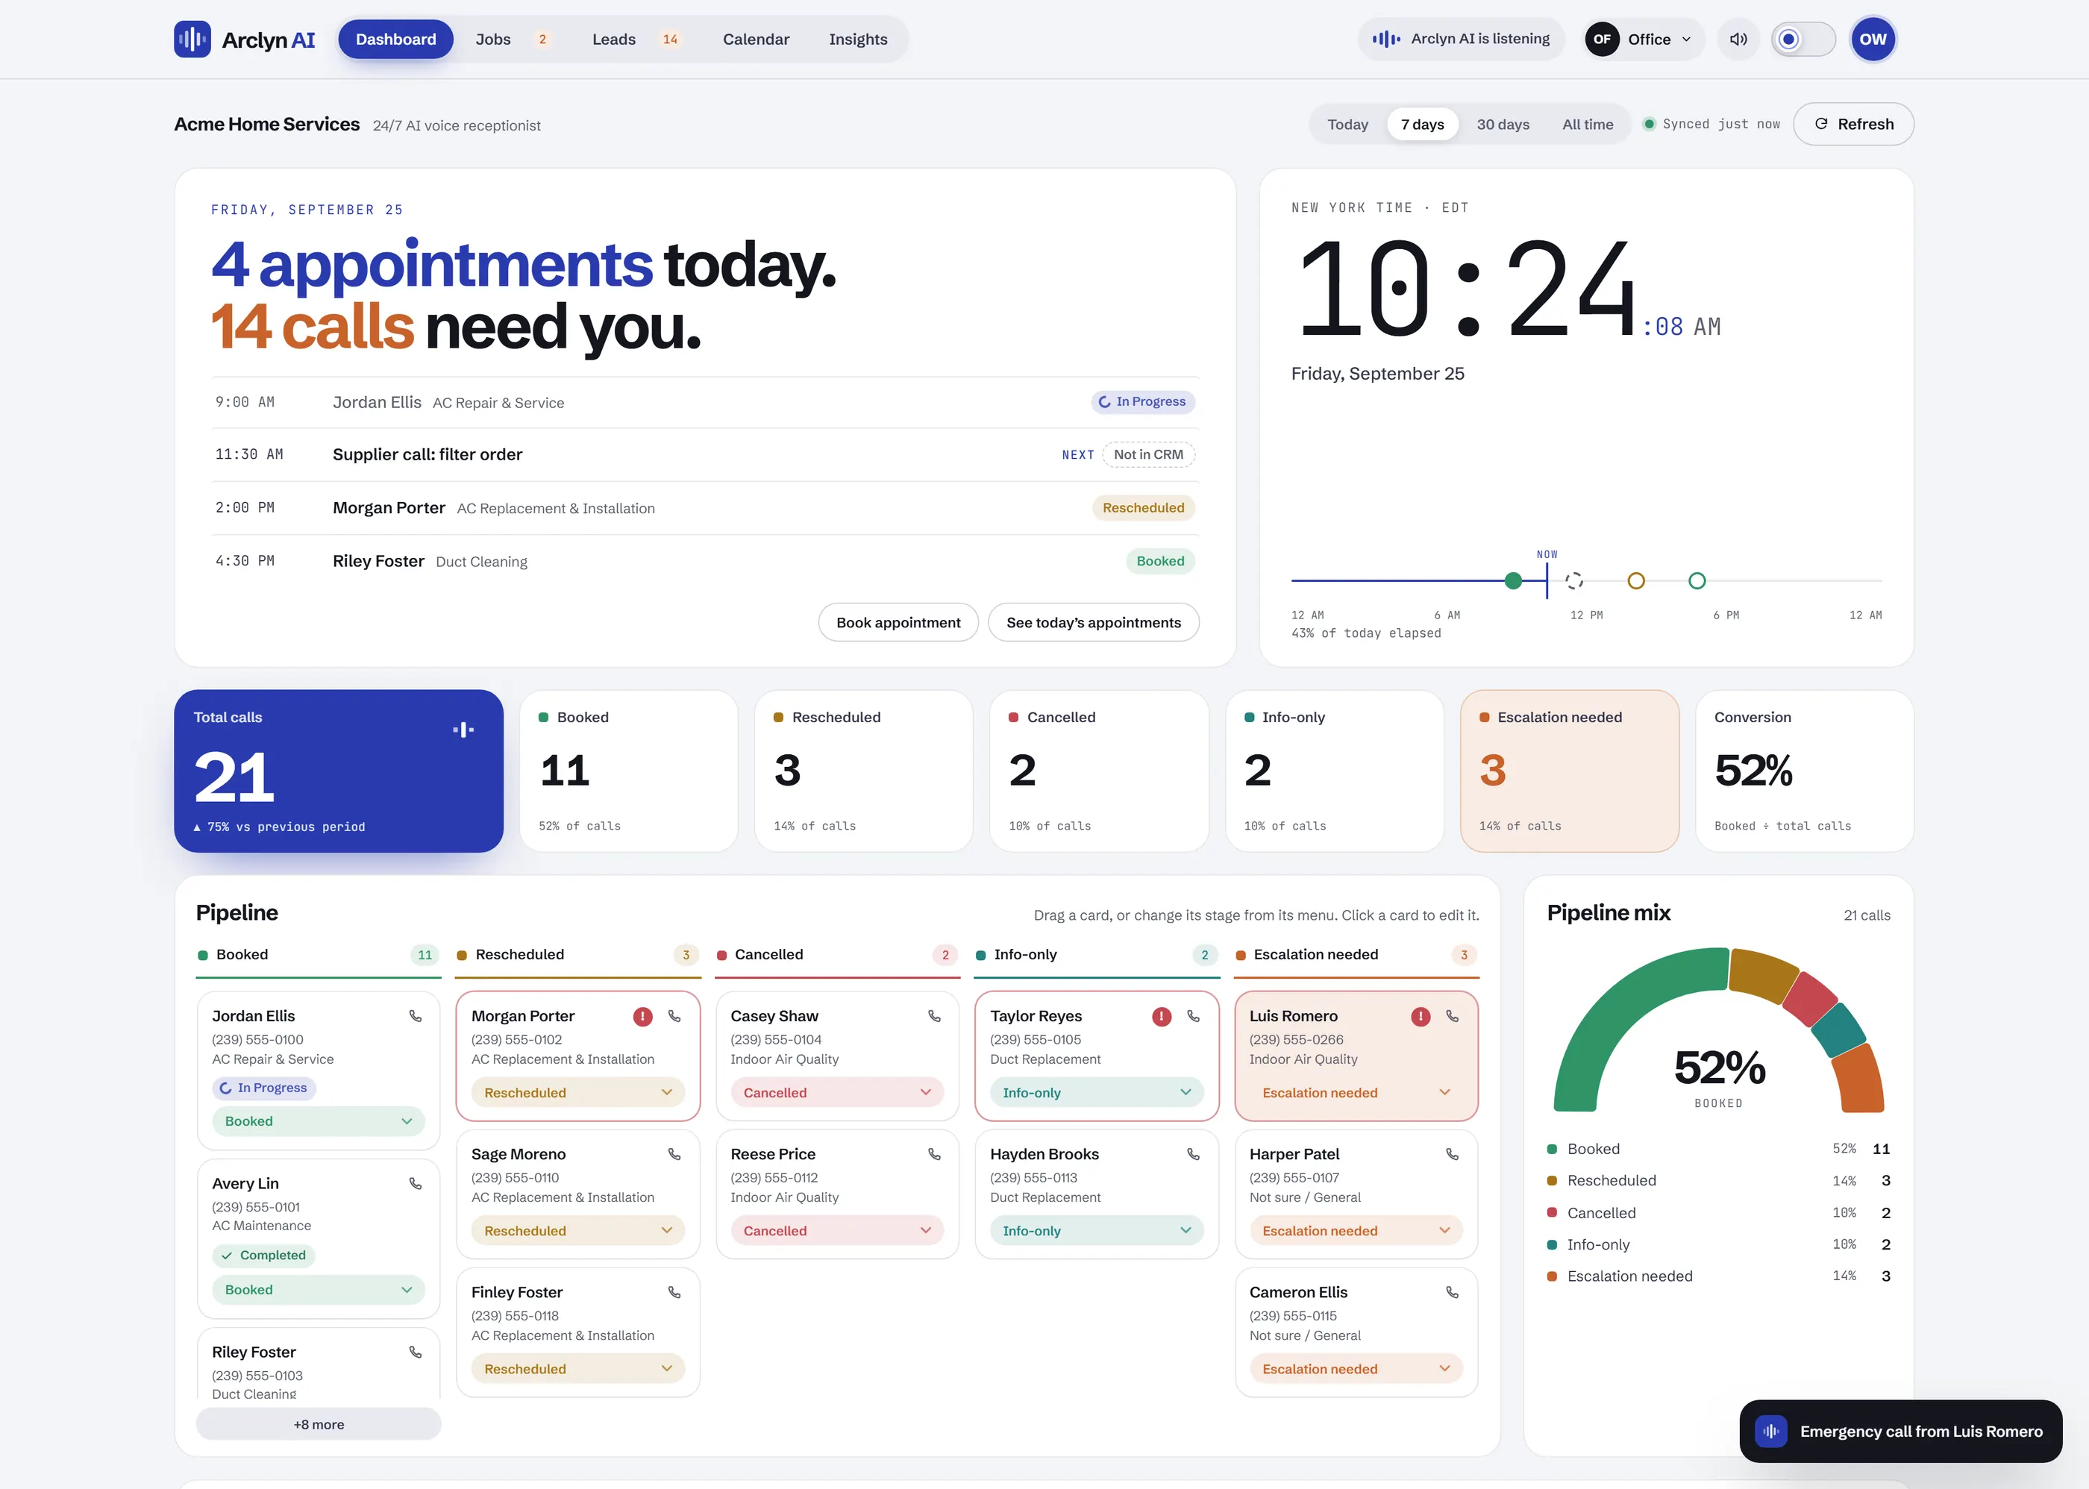This screenshot has width=2089, height=1489.
Task: Click the orange timeline marker circle
Action: point(1636,580)
